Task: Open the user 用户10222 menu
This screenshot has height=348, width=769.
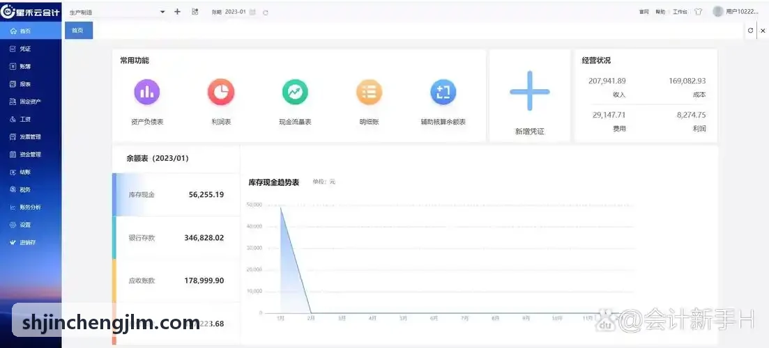Action: coord(742,12)
